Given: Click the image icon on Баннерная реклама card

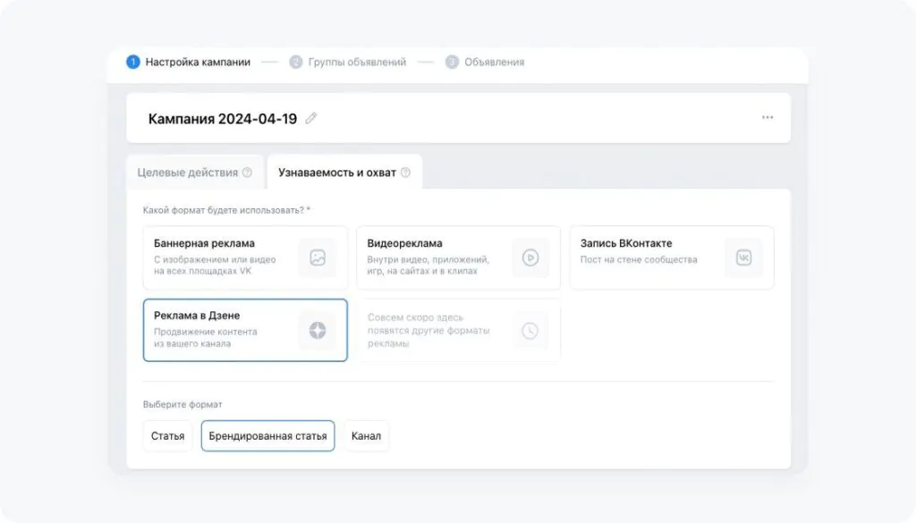Looking at the screenshot, I should 318,257.
